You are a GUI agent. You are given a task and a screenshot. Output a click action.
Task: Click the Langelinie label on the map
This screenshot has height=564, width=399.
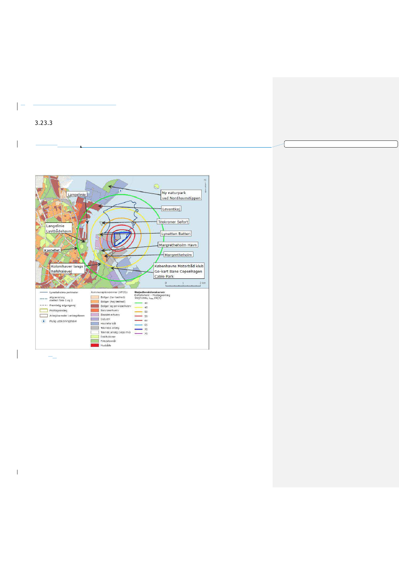coord(77,194)
